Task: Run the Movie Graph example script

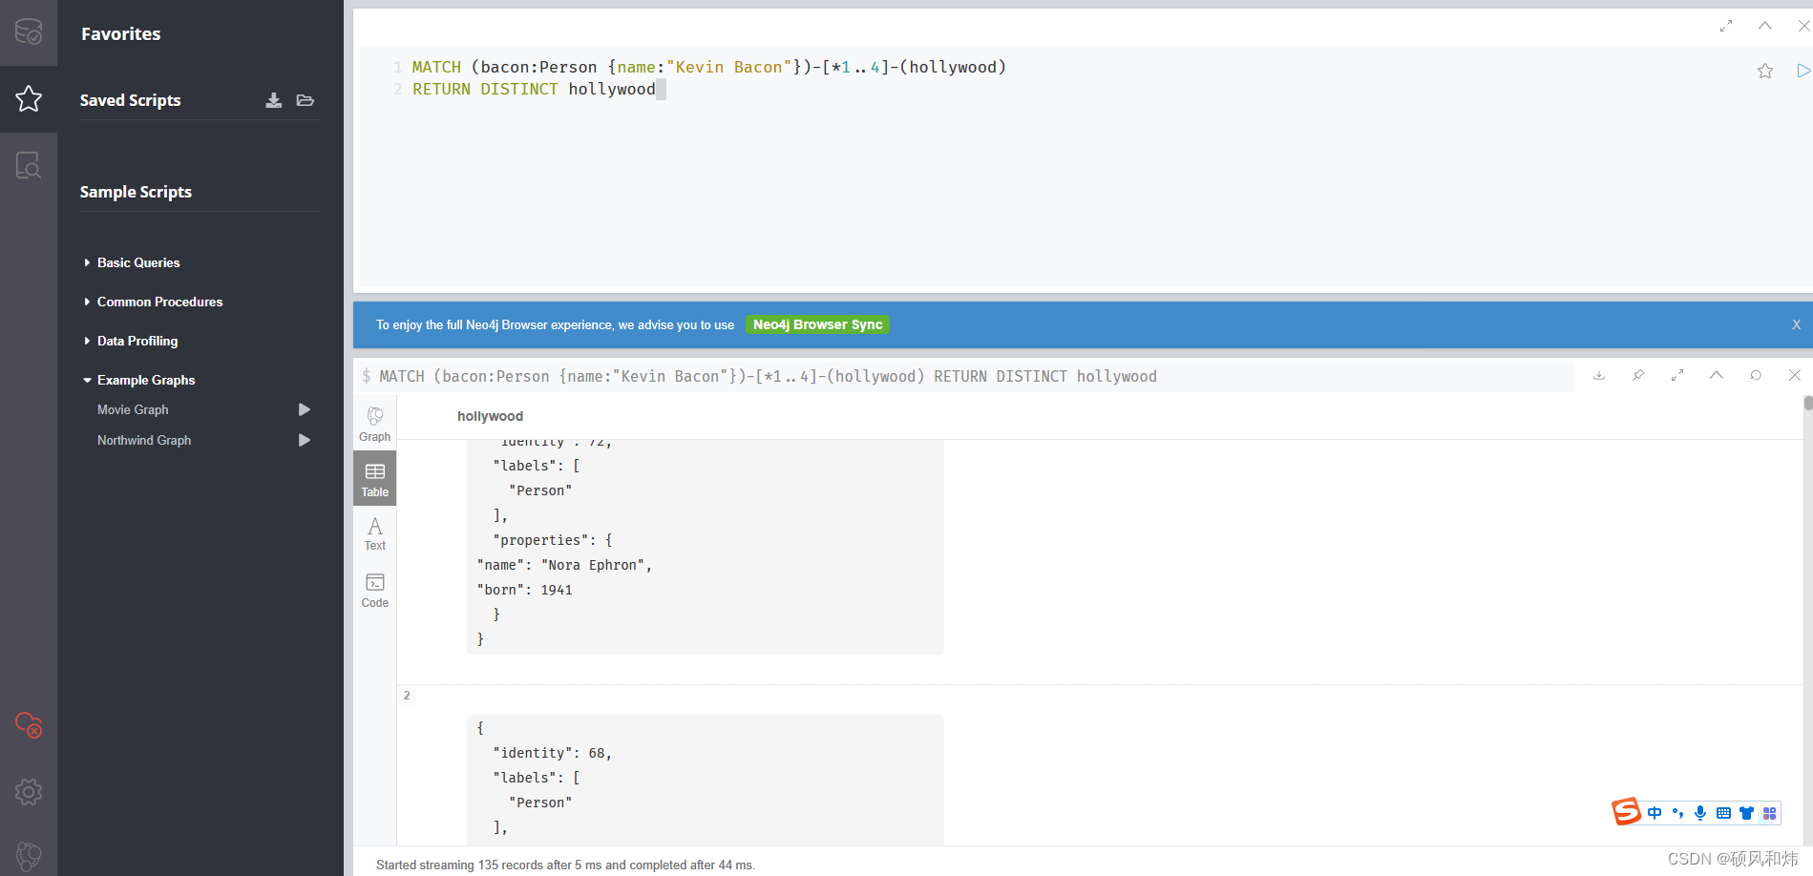Action: (x=305, y=409)
